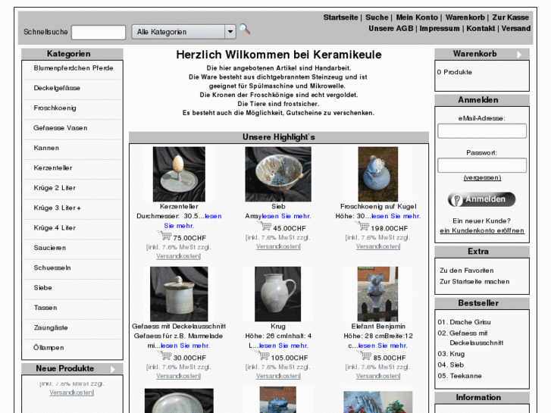Click the Passwort input field
The width and height of the screenshot is (551, 413).
(x=482, y=165)
